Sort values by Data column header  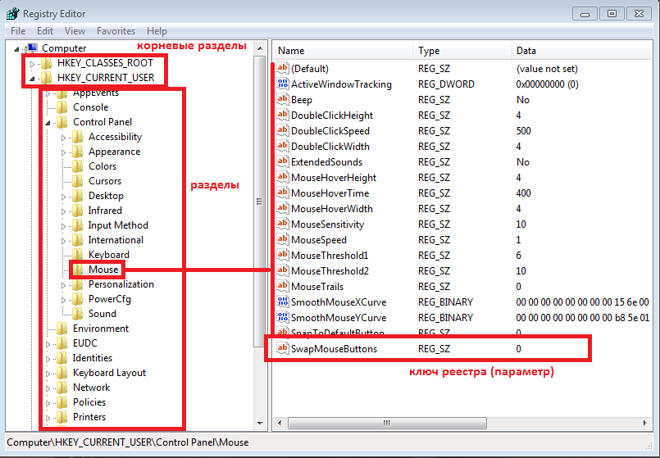(x=583, y=51)
